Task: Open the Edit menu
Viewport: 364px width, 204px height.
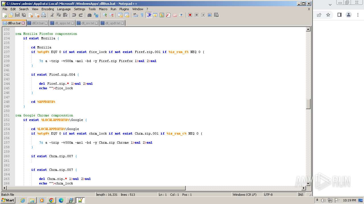Action: coord(13,9)
